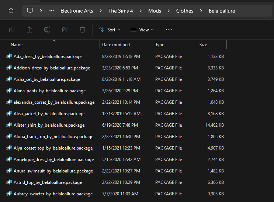Expand chevron after Electronic Arts

point(101,11)
